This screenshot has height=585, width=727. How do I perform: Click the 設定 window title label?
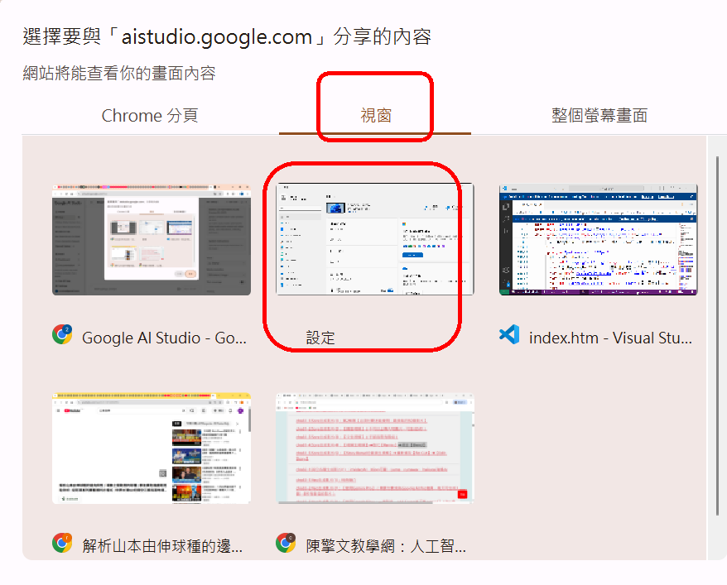pyautogui.click(x=320, y=338)
